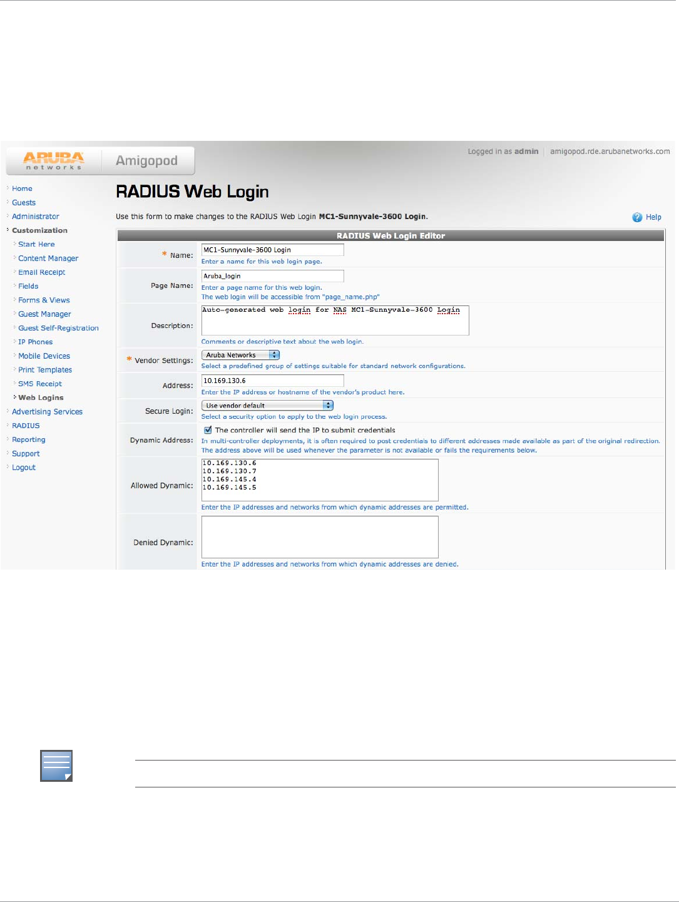Click the blue Help question-mark icon

click(x=637, y=217)
